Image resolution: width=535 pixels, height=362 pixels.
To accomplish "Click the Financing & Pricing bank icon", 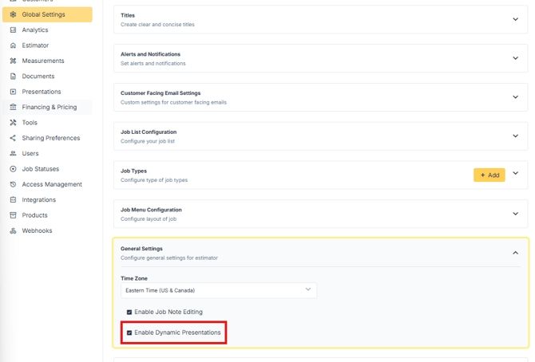I will (13, 107).
